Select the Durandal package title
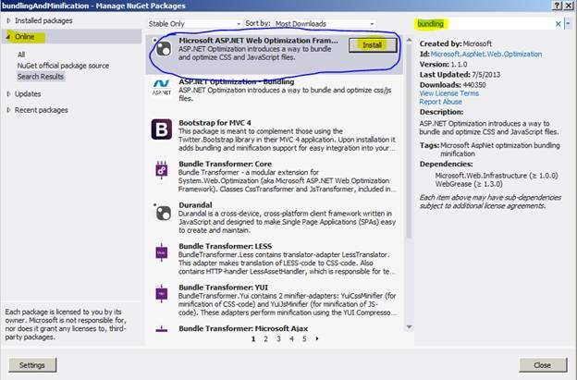Image resolution: width=577 pixels, height=380 pixels. point(195,205)
